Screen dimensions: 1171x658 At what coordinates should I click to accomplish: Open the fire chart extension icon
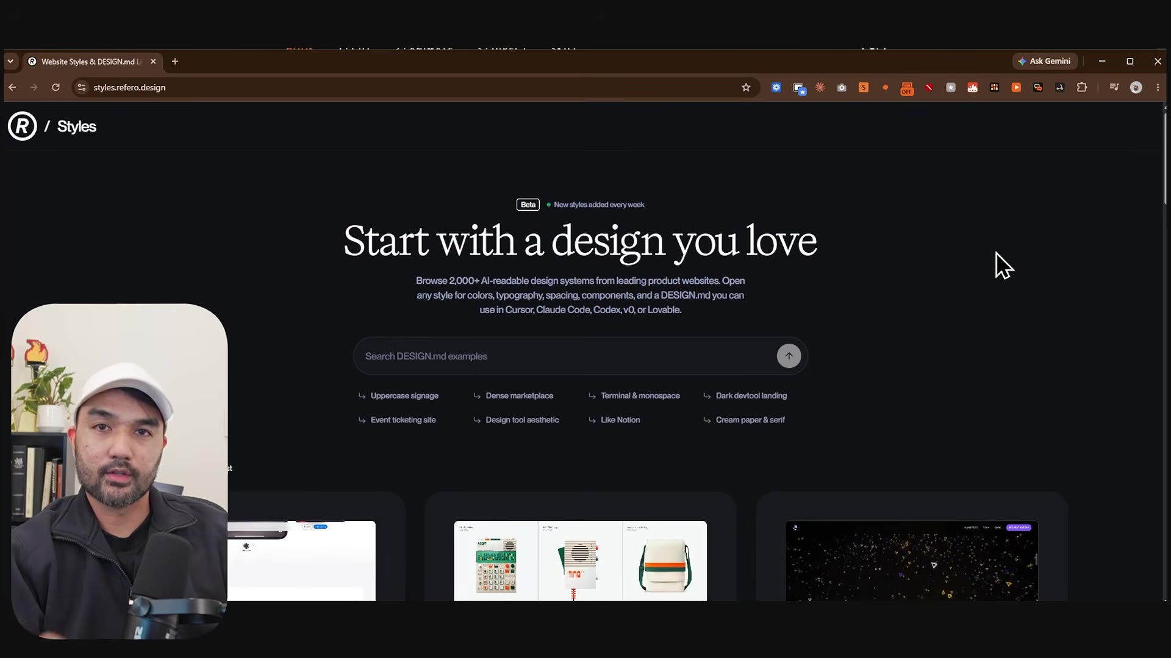tap(972, 87)
